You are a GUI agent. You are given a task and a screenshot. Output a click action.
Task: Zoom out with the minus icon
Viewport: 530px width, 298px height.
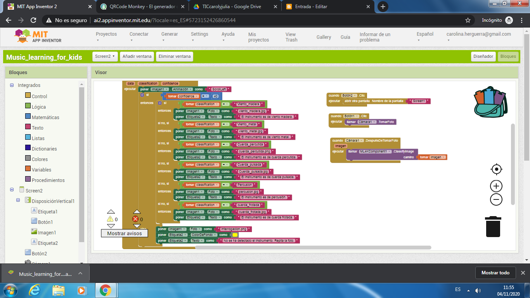tap(496, 199)
